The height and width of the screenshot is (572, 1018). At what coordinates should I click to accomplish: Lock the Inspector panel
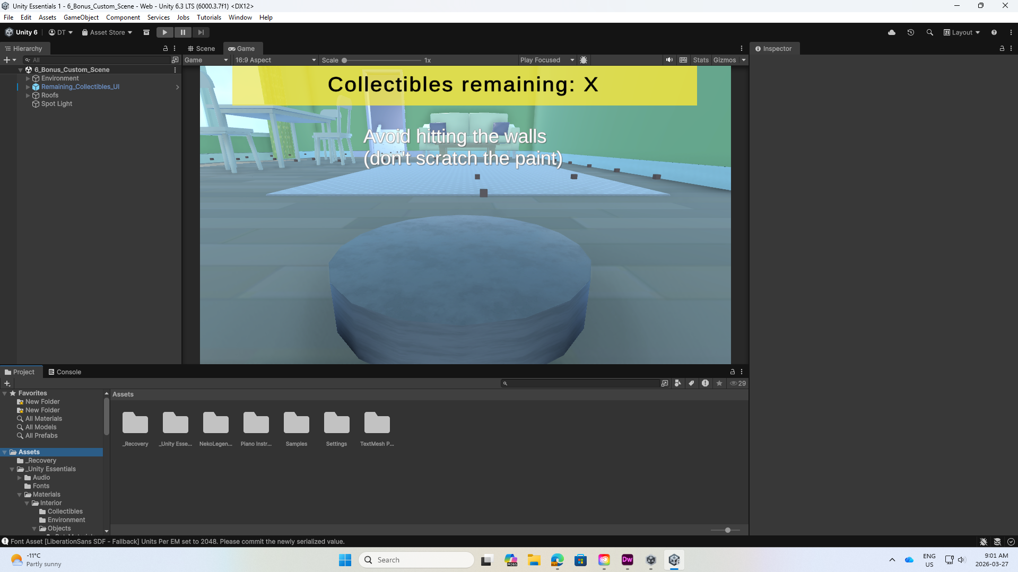coord(1002,48)
